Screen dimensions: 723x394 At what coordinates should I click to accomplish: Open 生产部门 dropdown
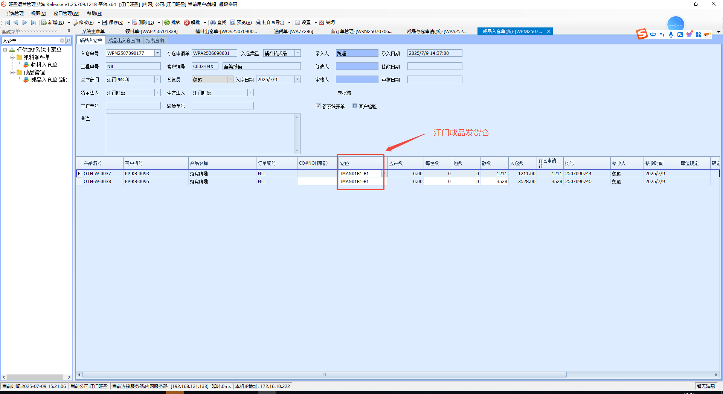158,79
